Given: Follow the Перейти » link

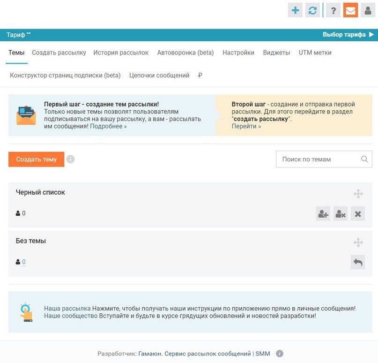Looking at the screenshot, I should [246, 126].
